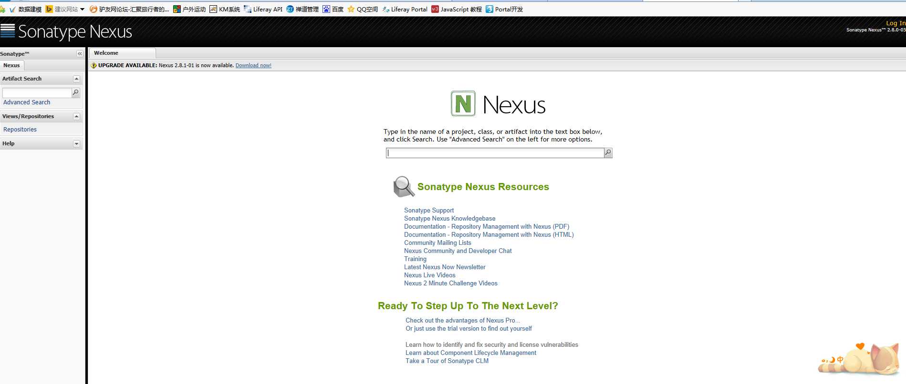This screenshot has width=906, height=384.
Task: Collapse the Views/Repositories section
Action: (76, 116)
